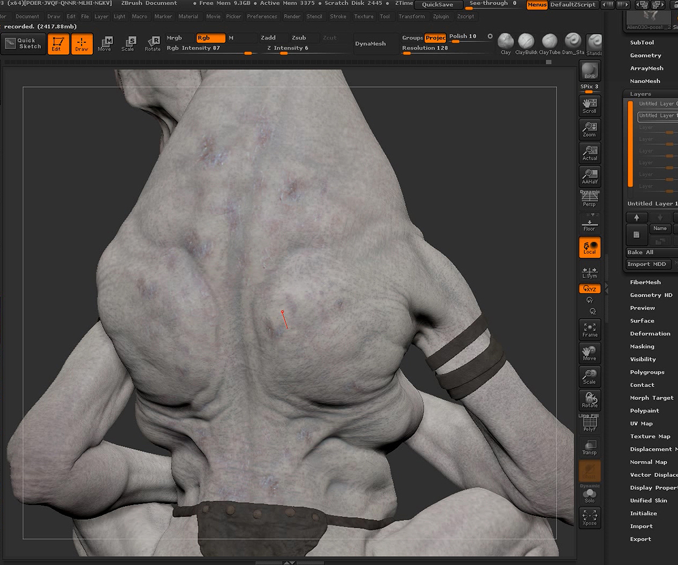Viewport: 678px width, 565px height.
Task: Expand the Geometry section
Action: tap(646, 55)
